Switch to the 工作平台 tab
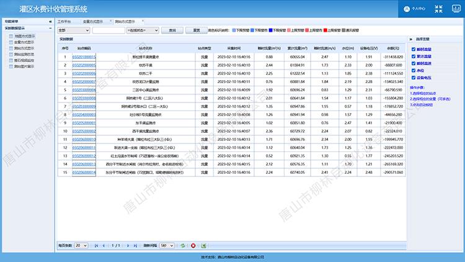The height and width of the screenshot is (262, 465). 64,22
